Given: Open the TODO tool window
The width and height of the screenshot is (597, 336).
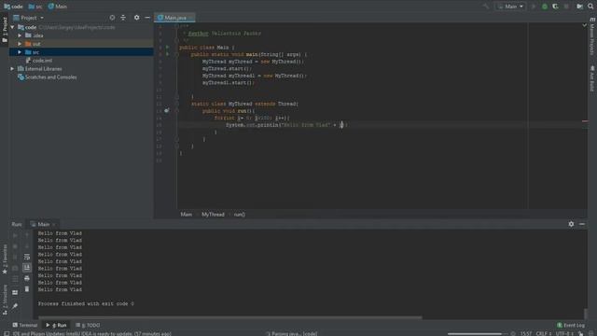Looking at the screenshot, I should (88, 326).
